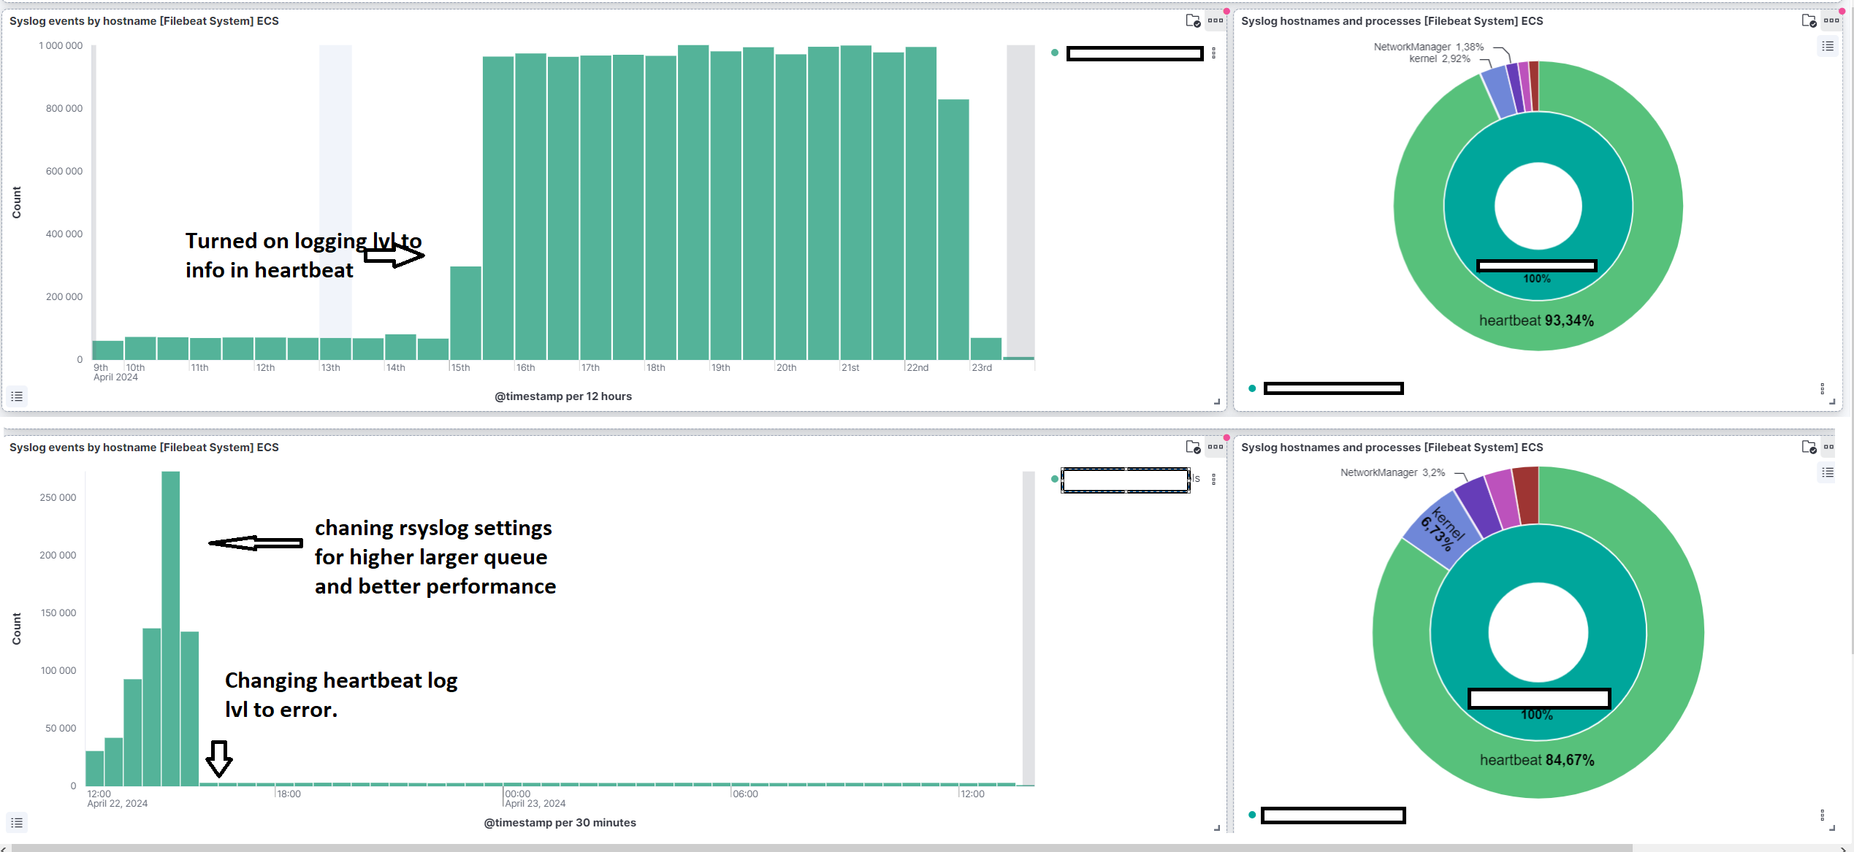
Task: Click top 'Syslog events by hostname' panel title
Action: 144,21
